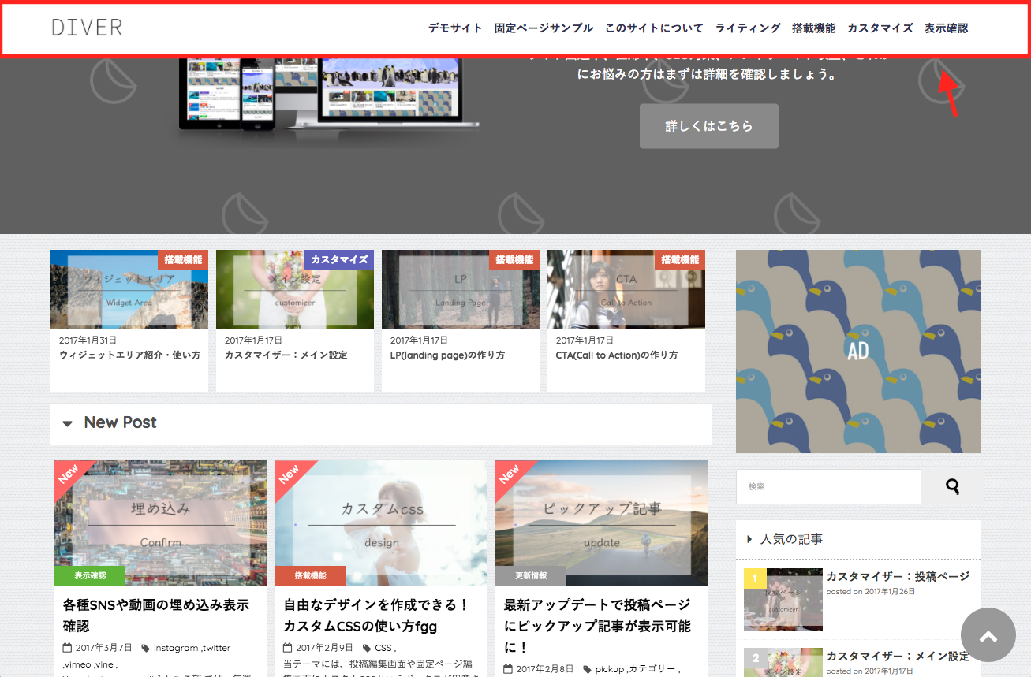Focus the 検索 search input field
Screen dimensions: 1031x677
(x=829, y=487)
